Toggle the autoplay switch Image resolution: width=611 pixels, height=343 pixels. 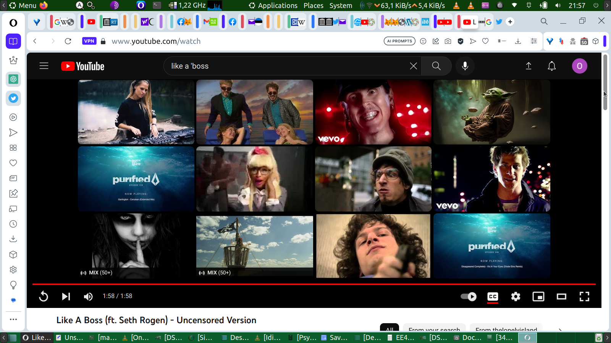(x=469, y=296)
